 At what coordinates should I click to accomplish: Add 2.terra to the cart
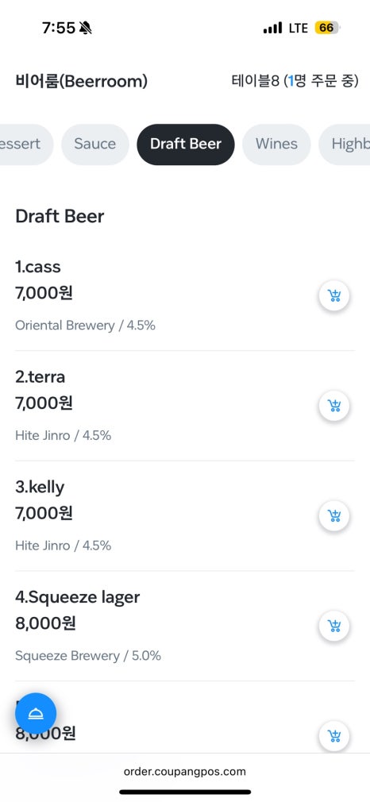tap(334, 406)
